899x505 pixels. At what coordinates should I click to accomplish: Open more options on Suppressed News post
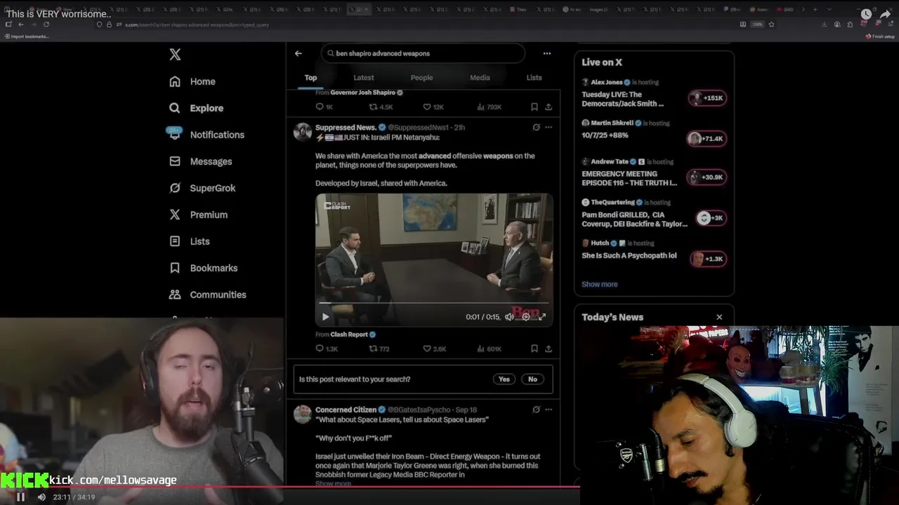[x=549, y=128]
